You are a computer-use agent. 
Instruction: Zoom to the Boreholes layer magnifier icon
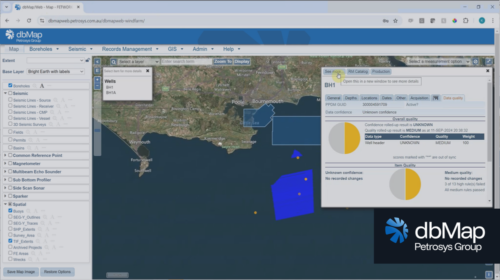tap(34, 86)
